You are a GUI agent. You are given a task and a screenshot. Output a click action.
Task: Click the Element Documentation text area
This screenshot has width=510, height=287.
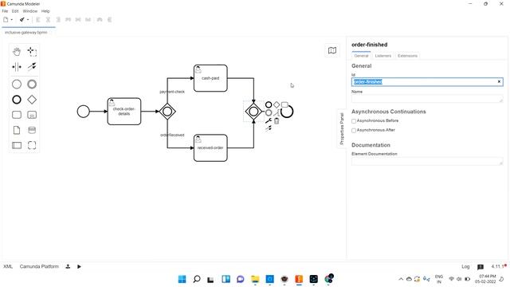point(427,161)
